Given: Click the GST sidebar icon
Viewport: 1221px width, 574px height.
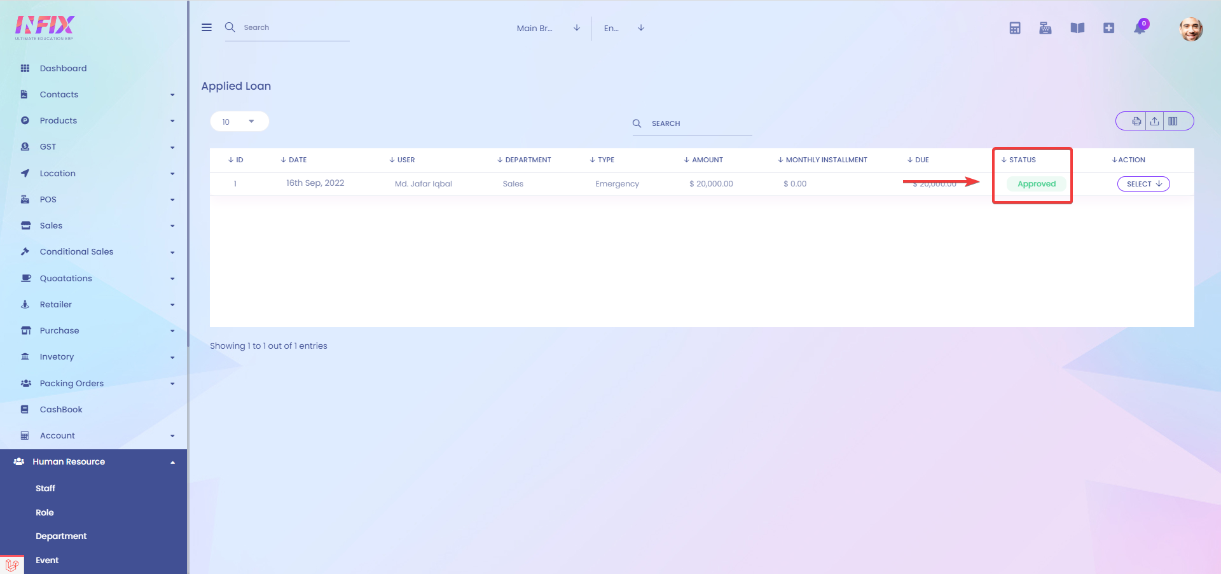Looking at the screenshot, I should point(25,146).
